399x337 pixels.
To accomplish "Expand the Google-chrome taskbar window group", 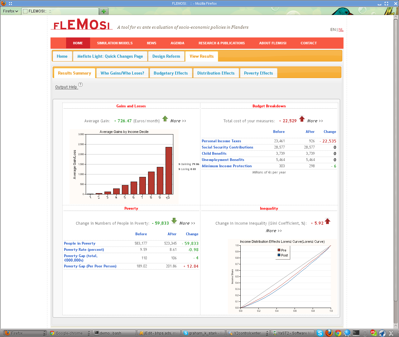I will click(89, 333).
